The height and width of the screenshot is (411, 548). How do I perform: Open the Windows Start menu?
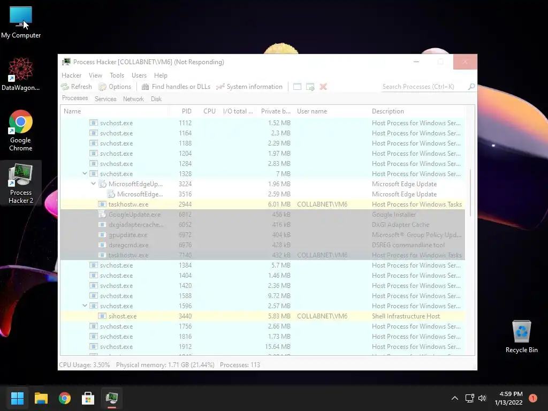pos(17,398)
